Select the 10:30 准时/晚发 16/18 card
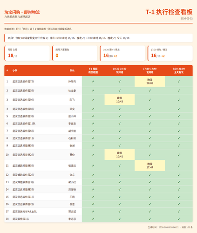Screen dimensions: 197x233 pos(122,53)
